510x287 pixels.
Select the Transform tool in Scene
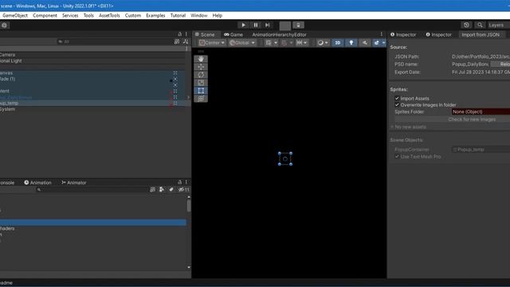click(201, 99)
